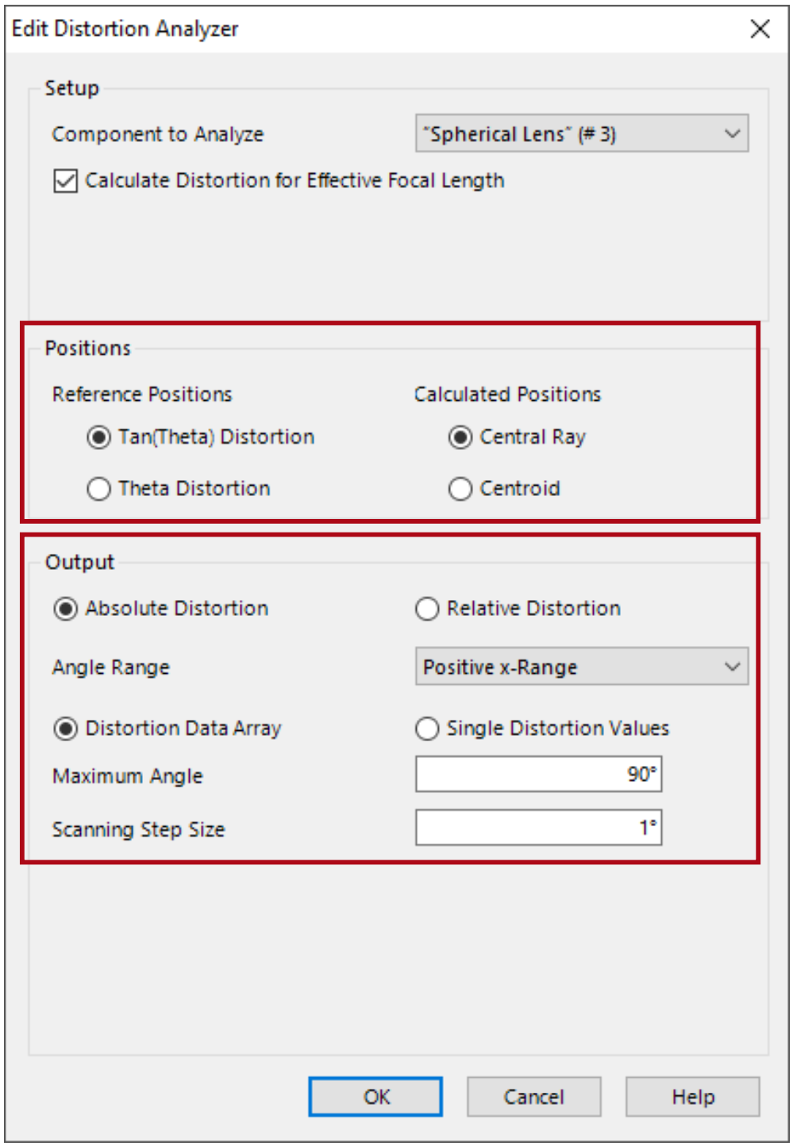Expand the Angle Range dropdown
Viewport: 793px width, 1146px height.
(732, 667)
